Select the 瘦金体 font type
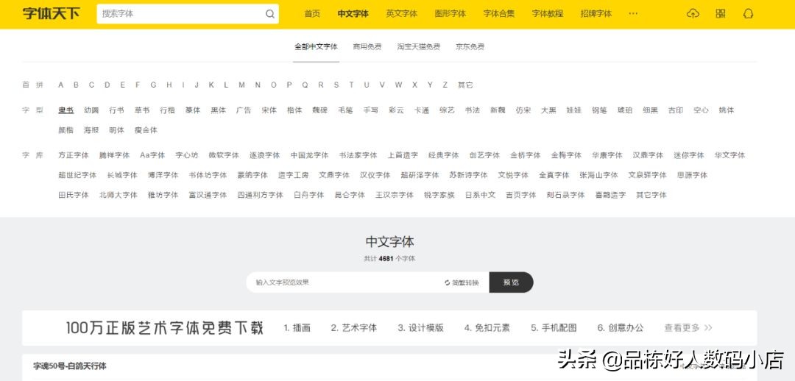The width and height of the screenshot is (795, 381). click(146, 130)
